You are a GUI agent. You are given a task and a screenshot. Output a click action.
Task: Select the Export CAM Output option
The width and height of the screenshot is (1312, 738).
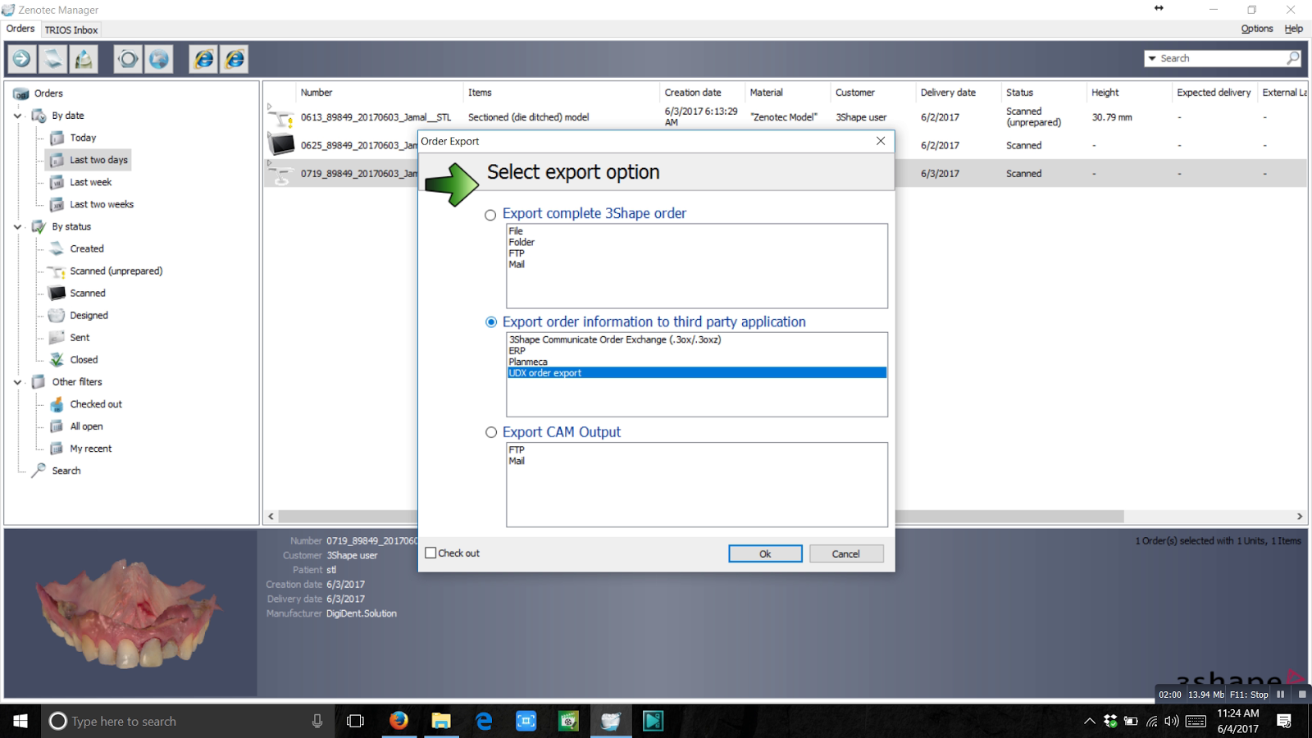[490, 432]
